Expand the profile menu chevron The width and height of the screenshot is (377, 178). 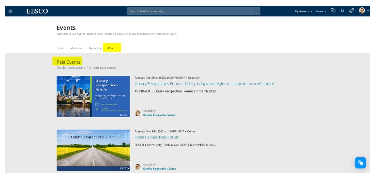368,11
